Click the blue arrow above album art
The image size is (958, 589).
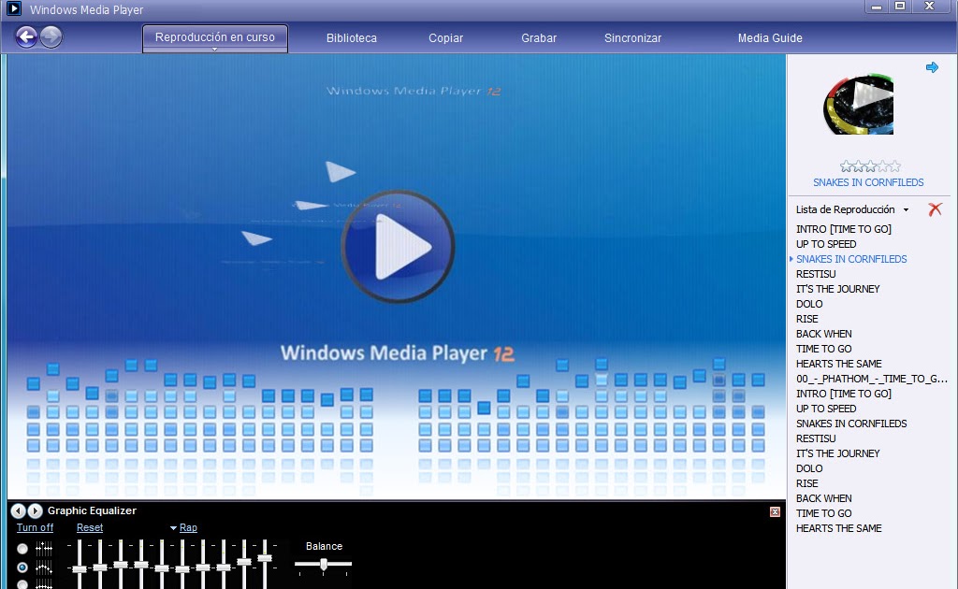coord(932,67)
